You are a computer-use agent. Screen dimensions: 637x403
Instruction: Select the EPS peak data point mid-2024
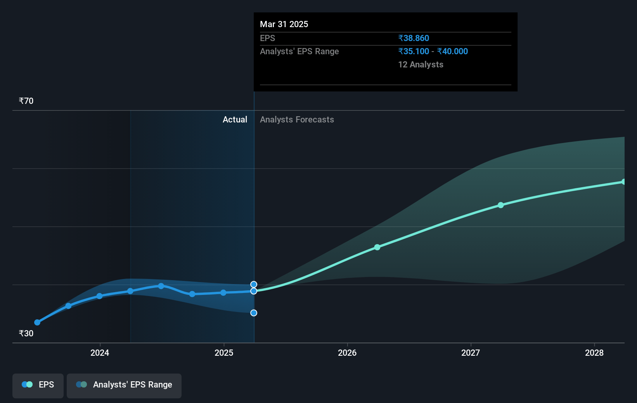tap(161, 286)
